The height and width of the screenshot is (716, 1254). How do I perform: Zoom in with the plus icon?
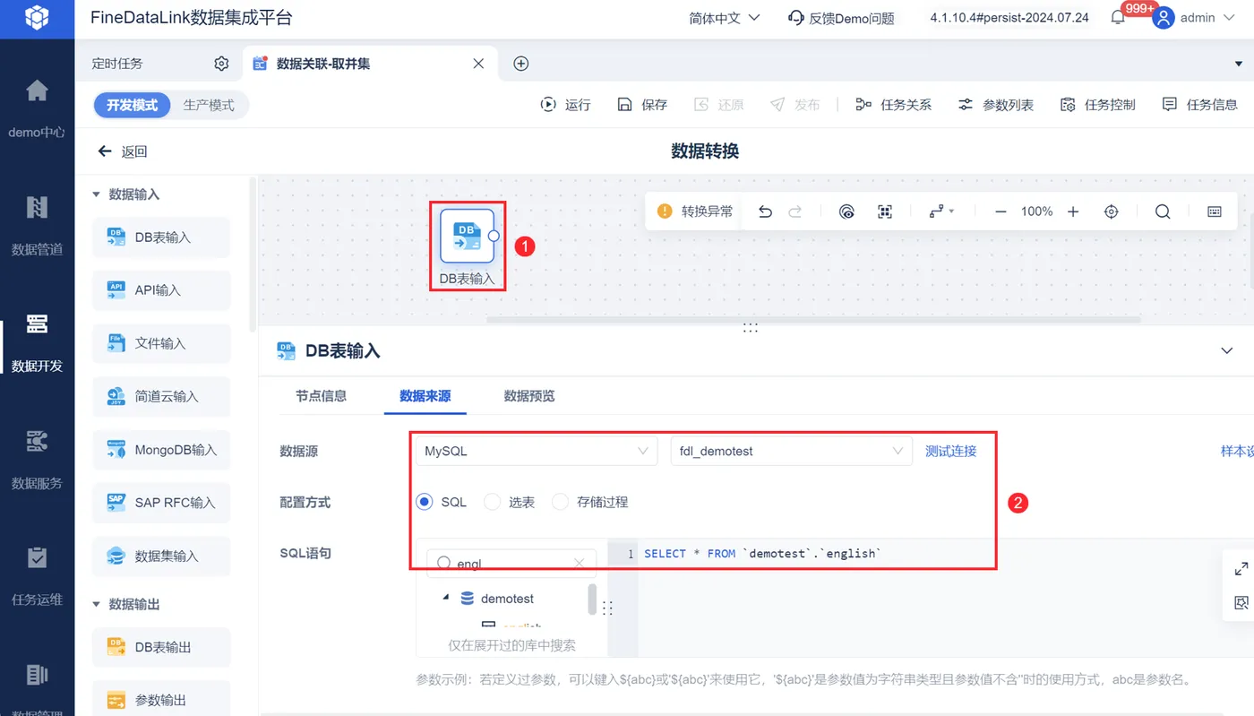[x=1073, y=211]
